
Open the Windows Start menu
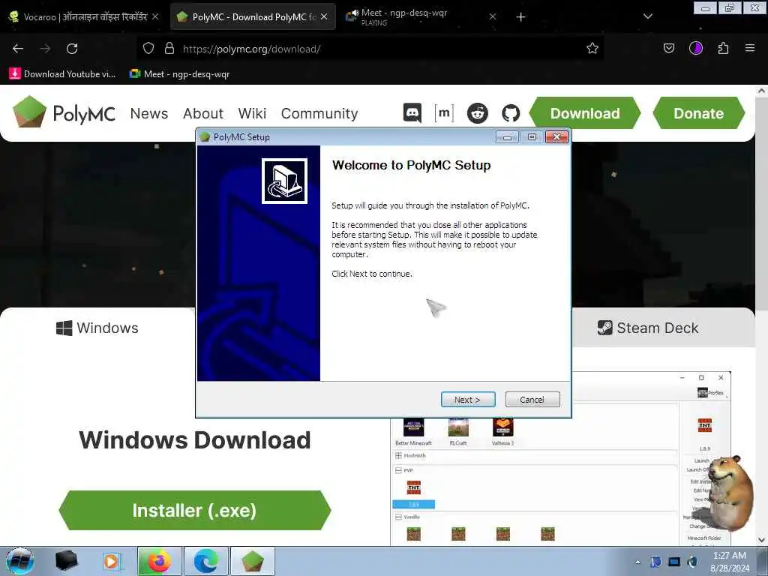(x=20, y=561)
